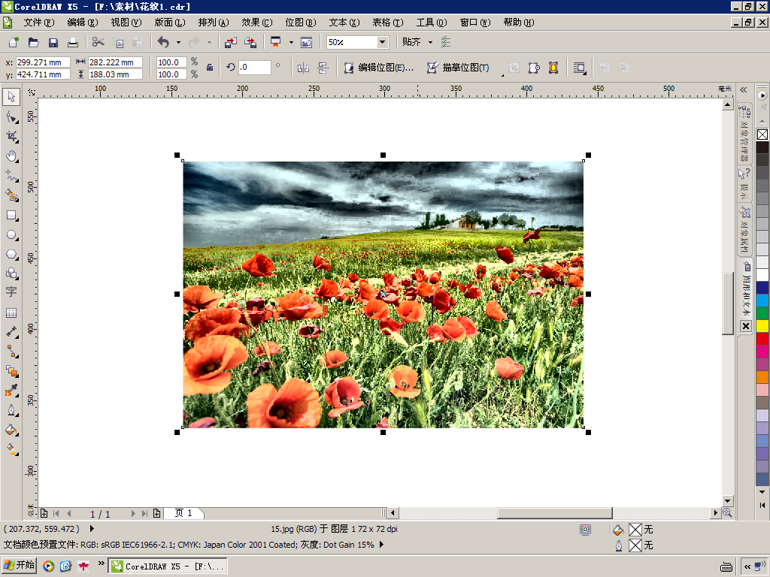The height and width of the screenshot is (577, 770).
Task: Select the Connector tool
Action: coord(11,352)
